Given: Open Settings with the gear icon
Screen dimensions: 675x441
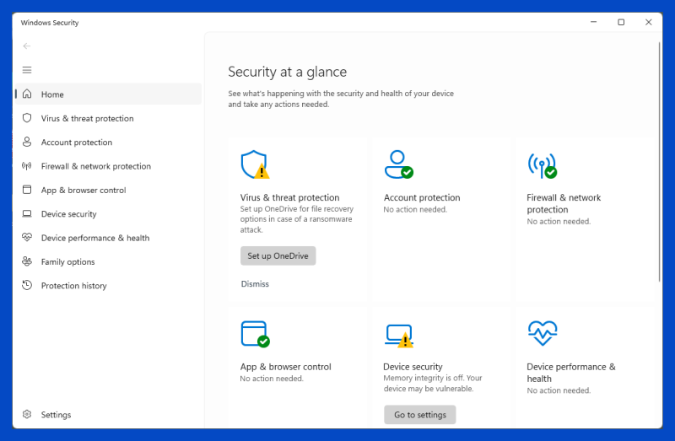Looking at the screenshot, I should [27, 414].
